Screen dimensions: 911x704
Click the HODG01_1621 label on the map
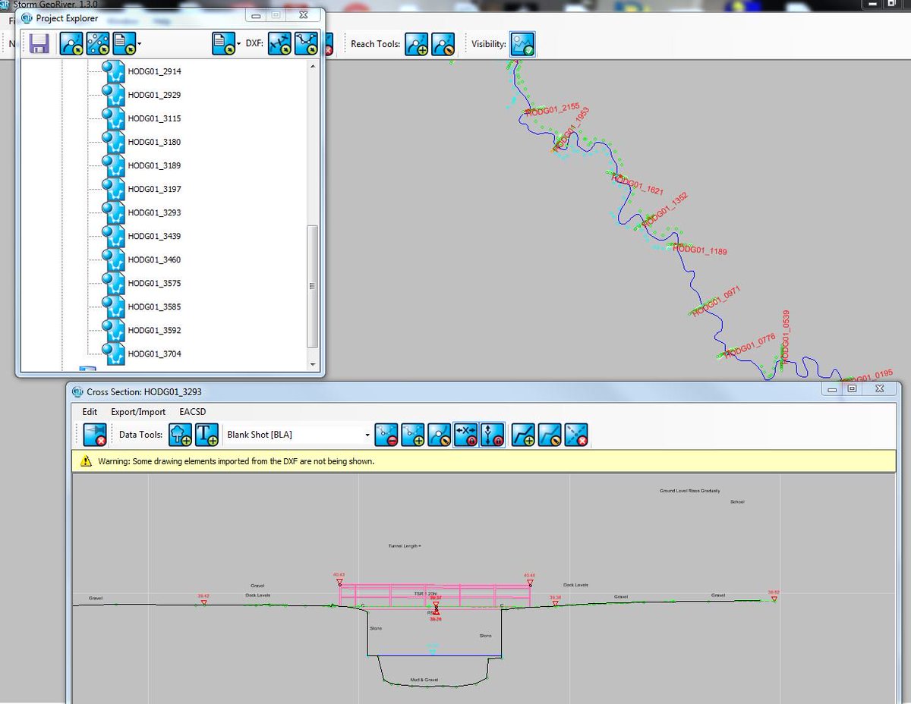639,184
